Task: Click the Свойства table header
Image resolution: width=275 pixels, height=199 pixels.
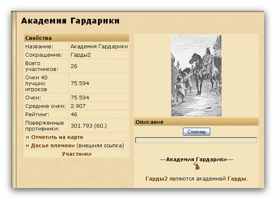Action: tap(77, 38)
